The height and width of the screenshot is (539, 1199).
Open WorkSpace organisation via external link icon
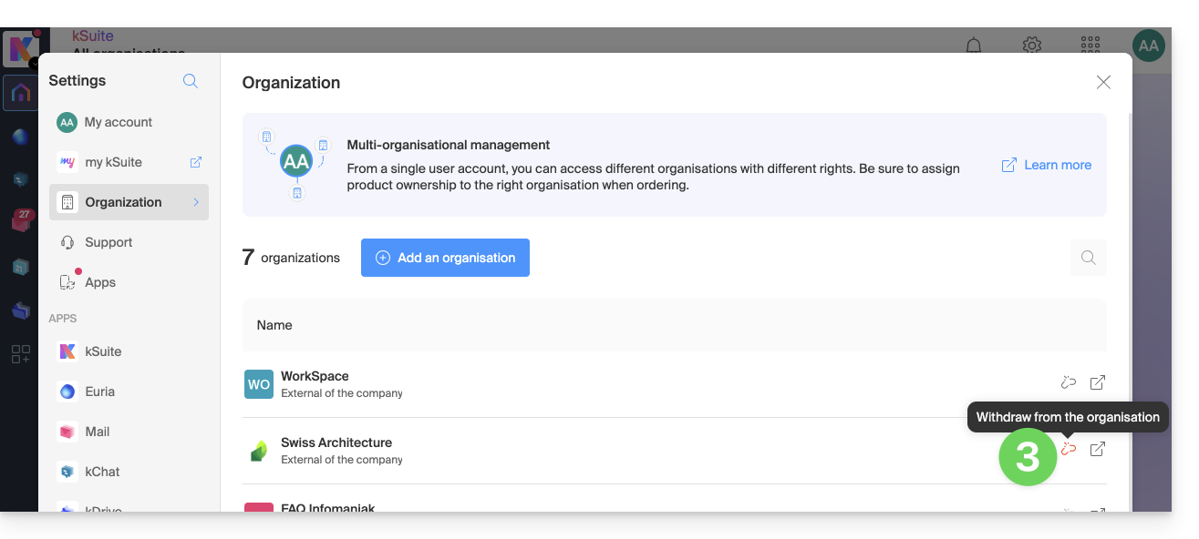(x=1098, y=382)
